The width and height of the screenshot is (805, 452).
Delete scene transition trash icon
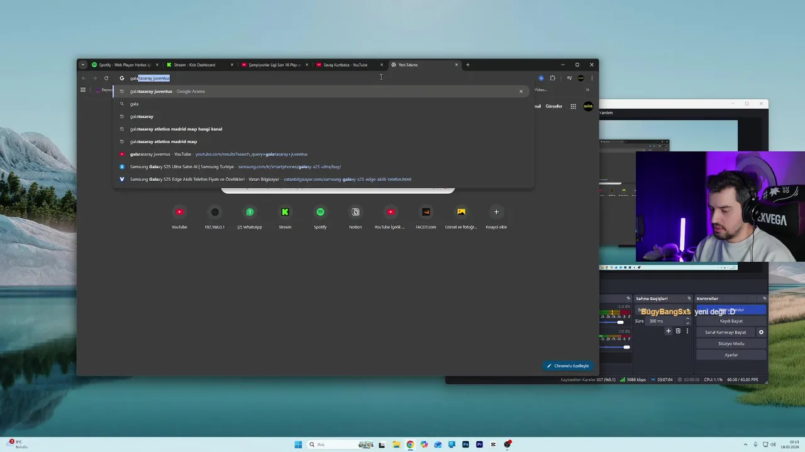678,331
